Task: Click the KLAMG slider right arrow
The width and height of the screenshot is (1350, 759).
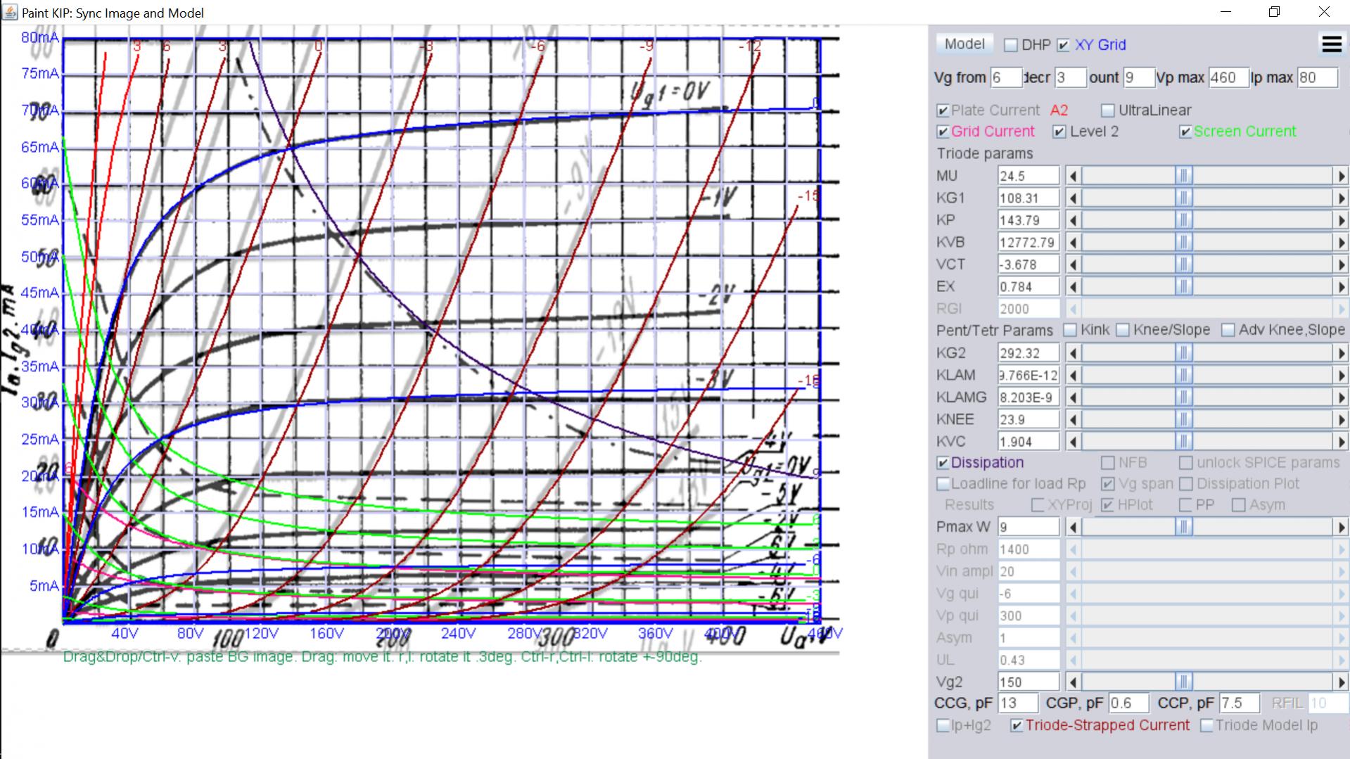Action: pyautogui.click(x=1341, y=397)
